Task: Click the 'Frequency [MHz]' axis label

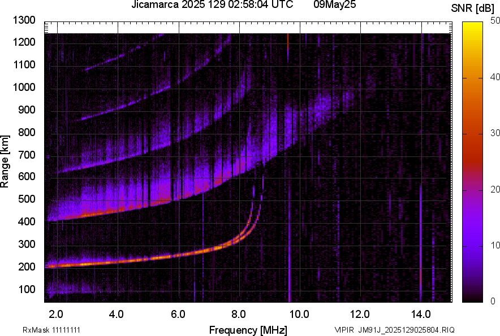Action: coord(248,330)
